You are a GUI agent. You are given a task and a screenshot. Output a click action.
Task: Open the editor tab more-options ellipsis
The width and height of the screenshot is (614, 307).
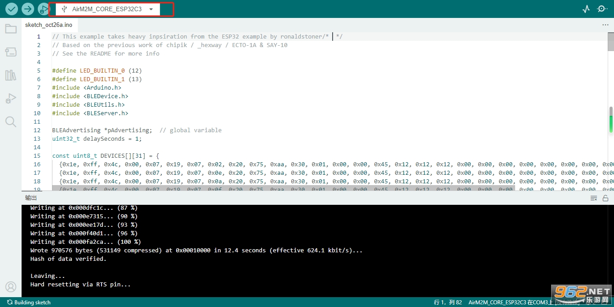pyautogui.click(x=605, y=25)
